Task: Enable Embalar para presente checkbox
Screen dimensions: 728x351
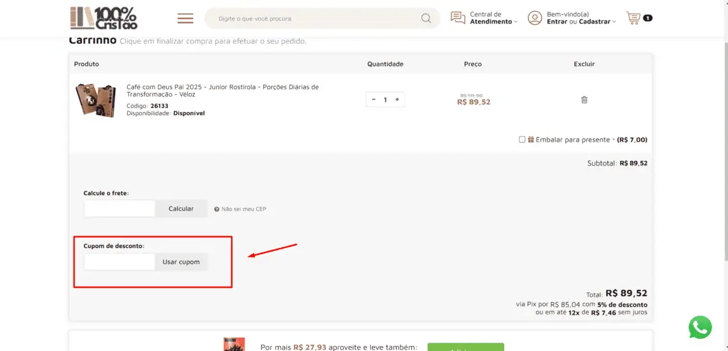Action: (522, 139)
